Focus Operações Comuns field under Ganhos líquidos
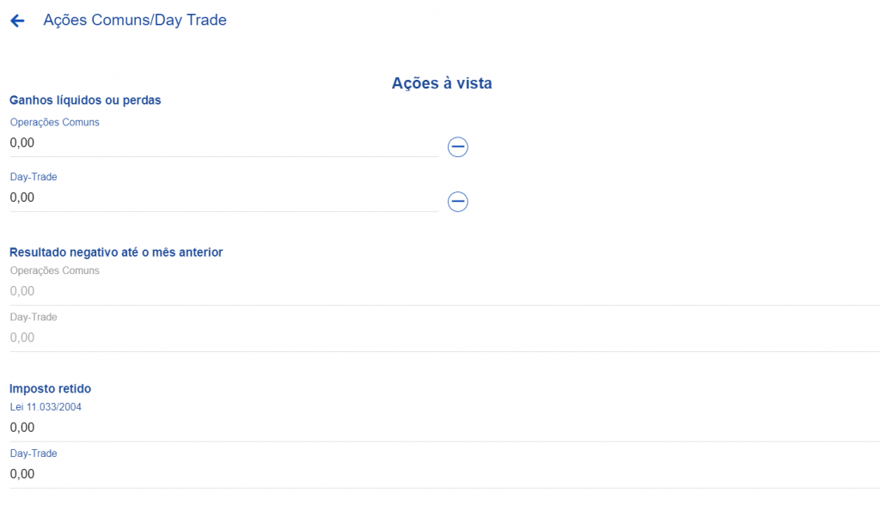This screenshot has width=880, height=511. coord(224,143)
